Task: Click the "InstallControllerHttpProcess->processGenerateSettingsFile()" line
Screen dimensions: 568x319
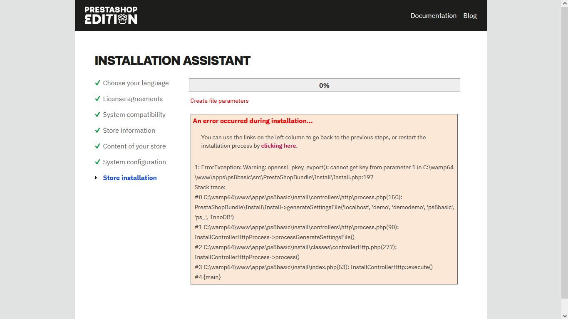Action: tap(275, 237)
